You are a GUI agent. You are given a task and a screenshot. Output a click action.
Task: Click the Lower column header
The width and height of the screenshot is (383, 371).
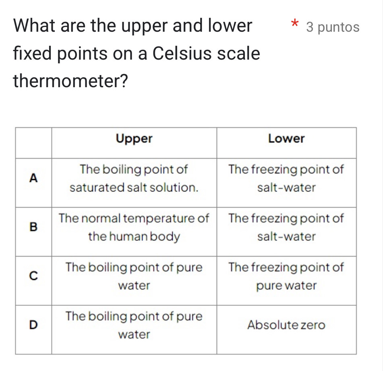(x=286, y=139)
